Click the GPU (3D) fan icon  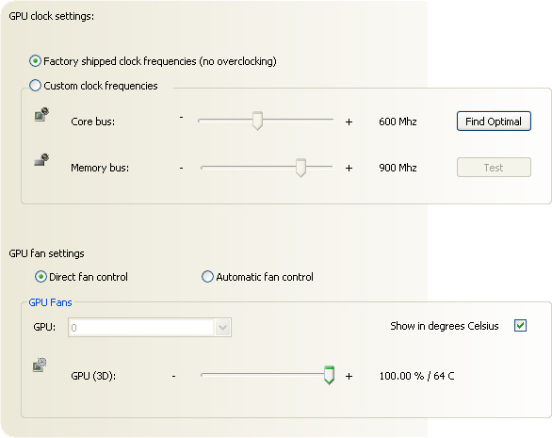click(40, 365)
